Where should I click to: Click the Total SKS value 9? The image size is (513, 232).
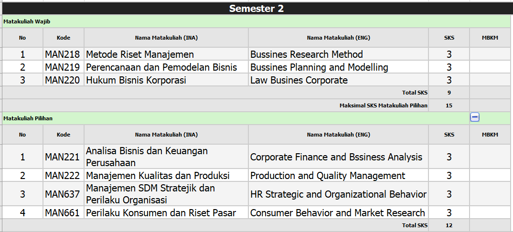(x=449, y=93)
